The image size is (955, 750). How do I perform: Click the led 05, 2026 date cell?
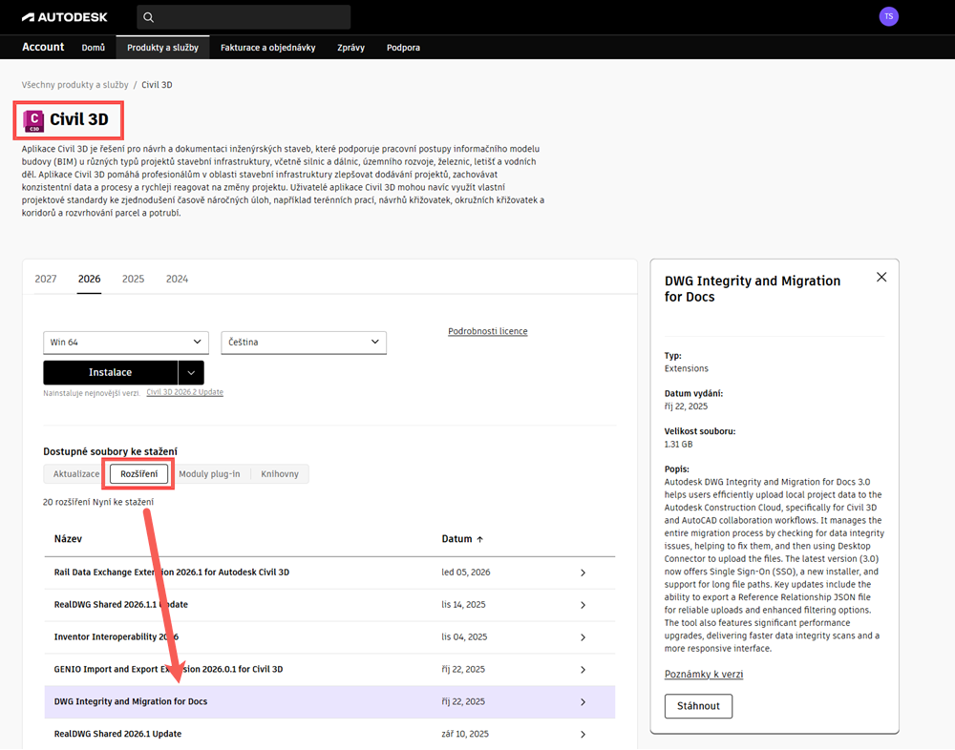(x=466, y=573)
